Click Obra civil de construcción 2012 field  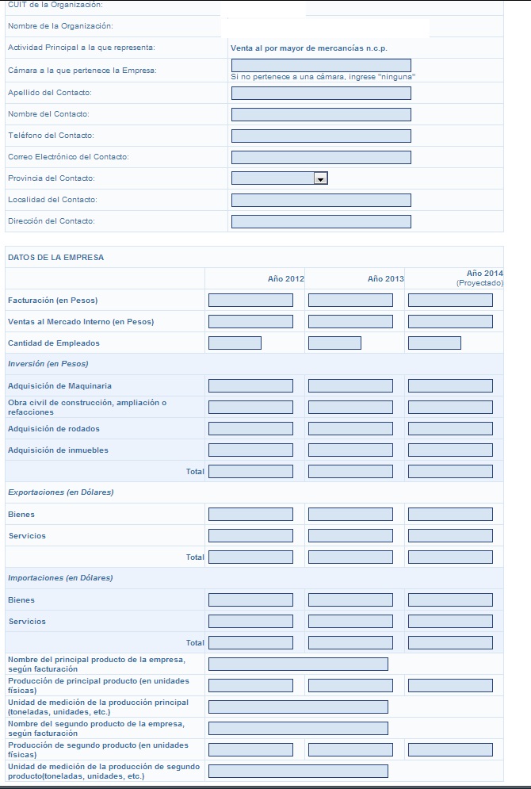251,407
